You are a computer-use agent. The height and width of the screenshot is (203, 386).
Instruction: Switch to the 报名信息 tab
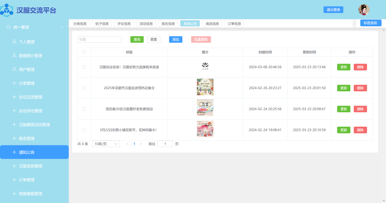168,23
